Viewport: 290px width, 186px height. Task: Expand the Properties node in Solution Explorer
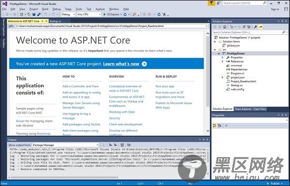[x=222, y=57]
